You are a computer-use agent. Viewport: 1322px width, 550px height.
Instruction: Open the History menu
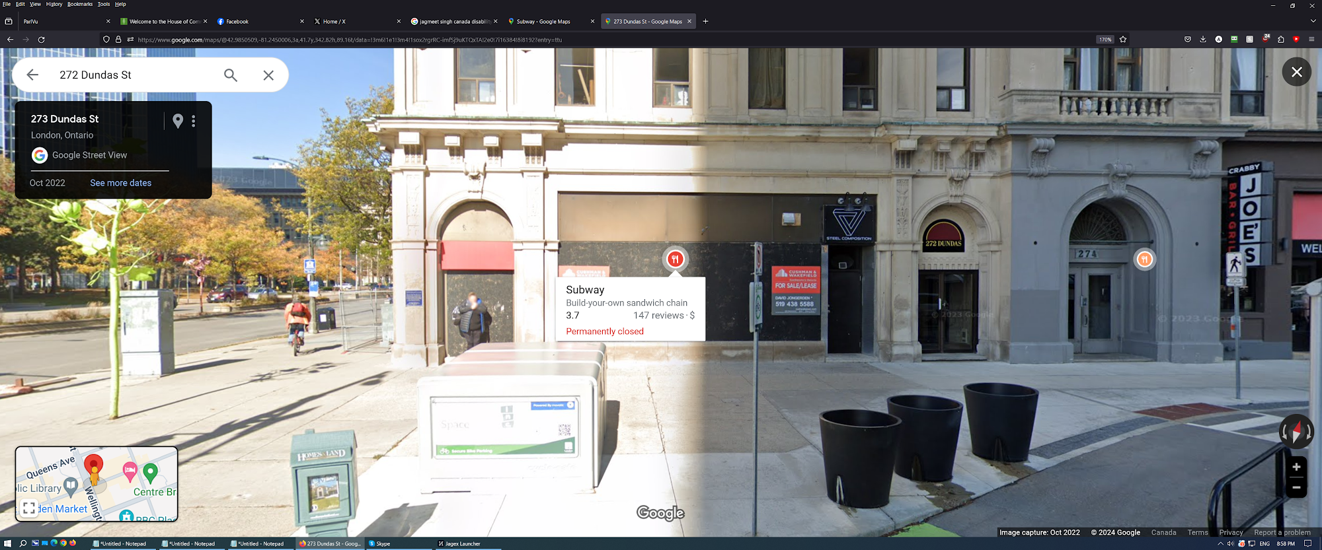click(54, 4)
